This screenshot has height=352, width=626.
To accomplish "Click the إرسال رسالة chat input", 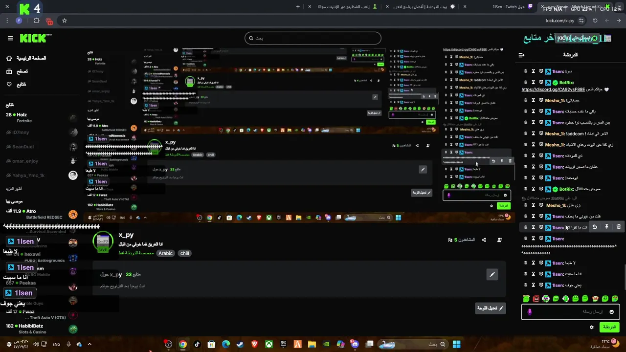I will pyautogui.click(x=571, y=311).
